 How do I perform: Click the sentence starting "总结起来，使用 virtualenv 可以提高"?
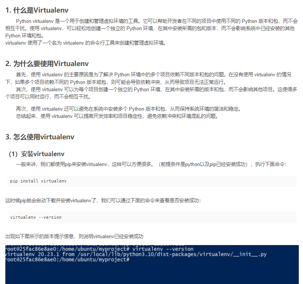117,116
